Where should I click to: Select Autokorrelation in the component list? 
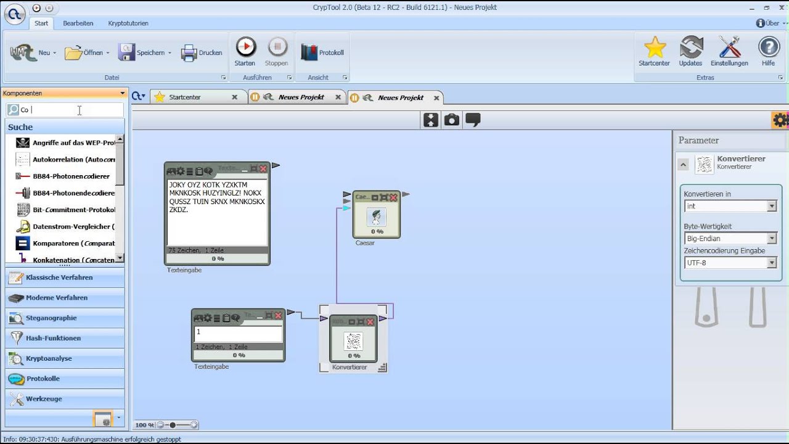click(x=66, y=160)
